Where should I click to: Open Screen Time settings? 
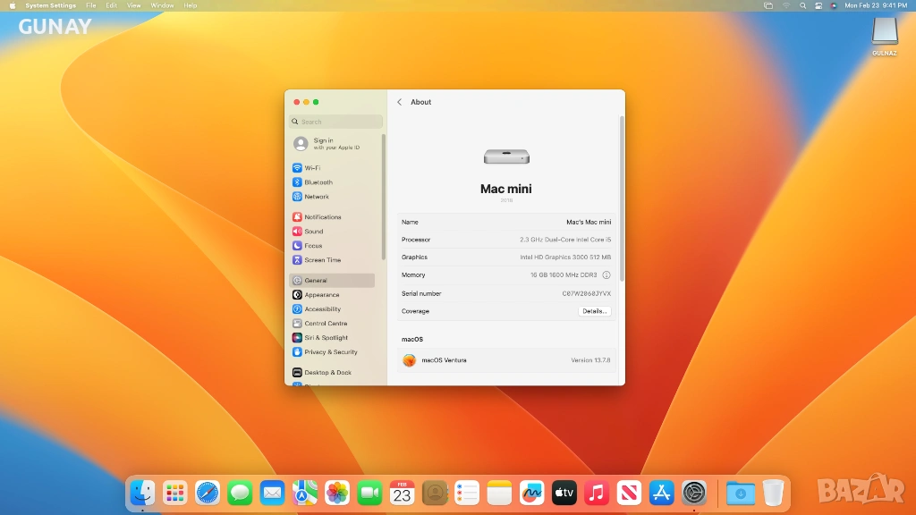(x=322, y=260)
